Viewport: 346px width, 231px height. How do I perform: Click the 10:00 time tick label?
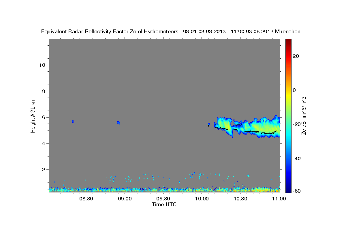[x=202, y=199]
